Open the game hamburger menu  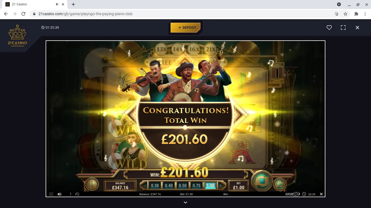51,194
